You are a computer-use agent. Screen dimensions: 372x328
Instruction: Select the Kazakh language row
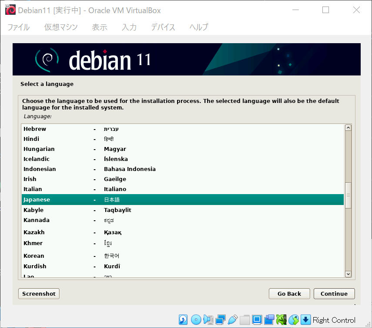[x=183, y=232]
